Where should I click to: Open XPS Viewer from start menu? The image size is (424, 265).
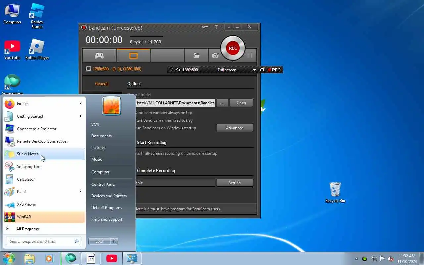[44, 204]
